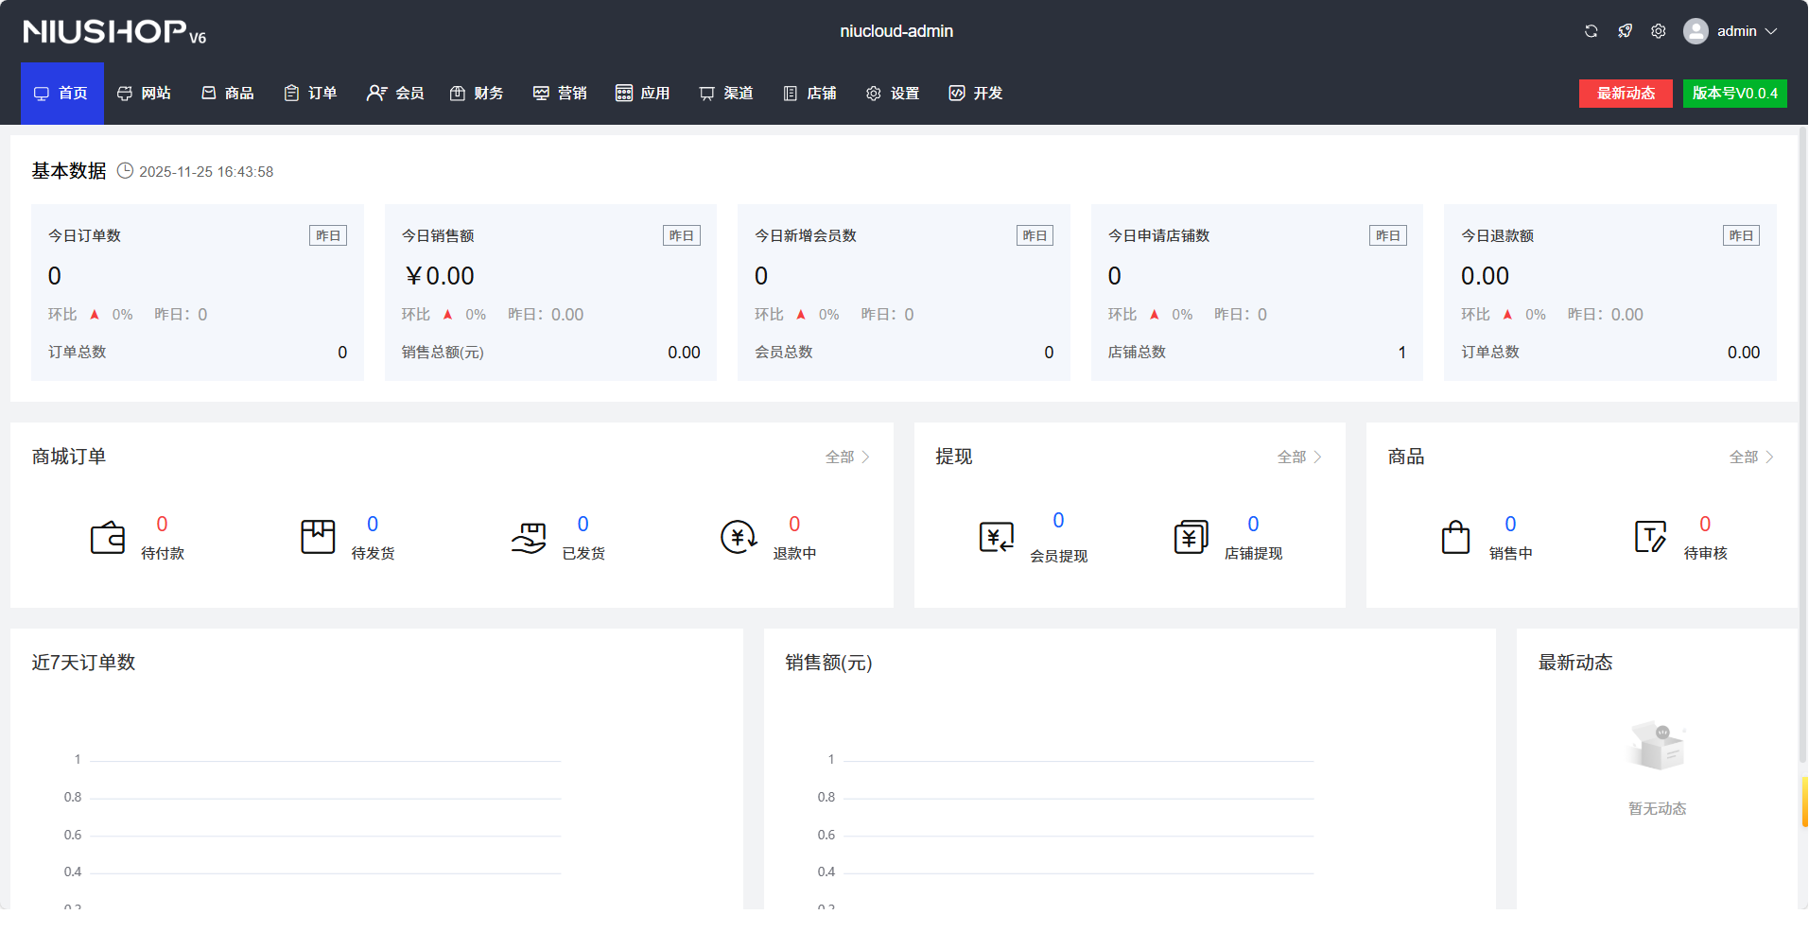Click the rocket icon in the header
Viewport: 1809px width, 932px height.
pos(1625,31)
